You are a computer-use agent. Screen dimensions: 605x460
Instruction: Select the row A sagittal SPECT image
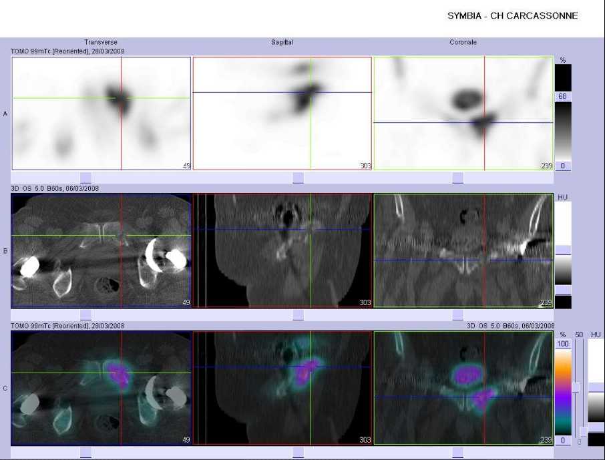[282, 113]
